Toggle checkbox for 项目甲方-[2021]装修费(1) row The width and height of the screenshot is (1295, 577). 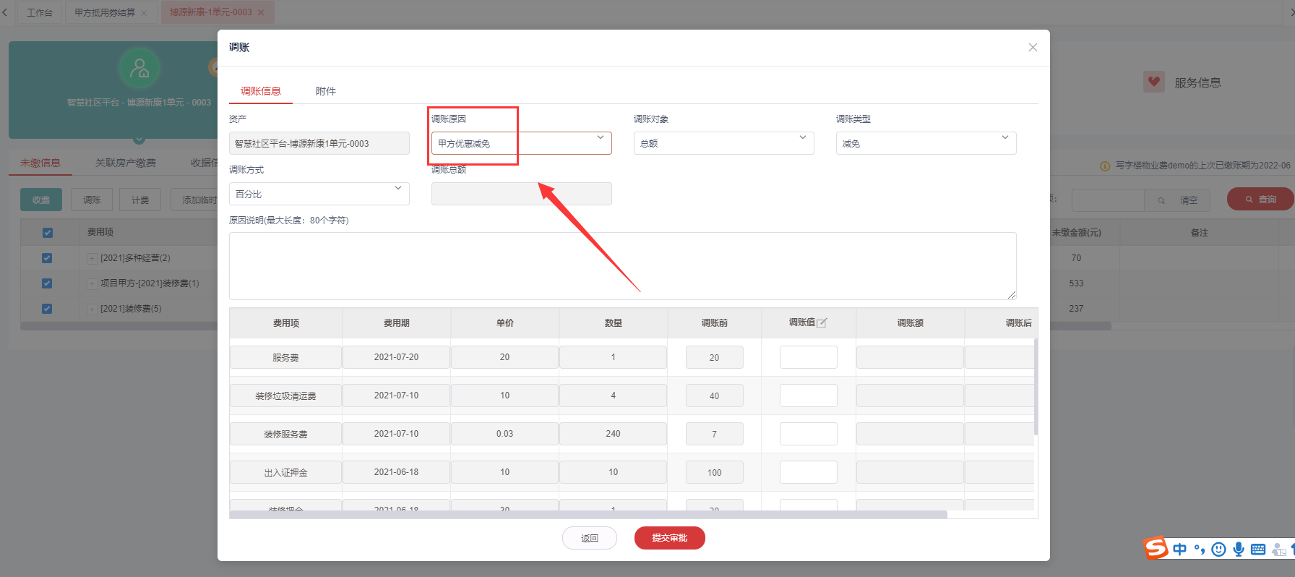coord(47,283)
